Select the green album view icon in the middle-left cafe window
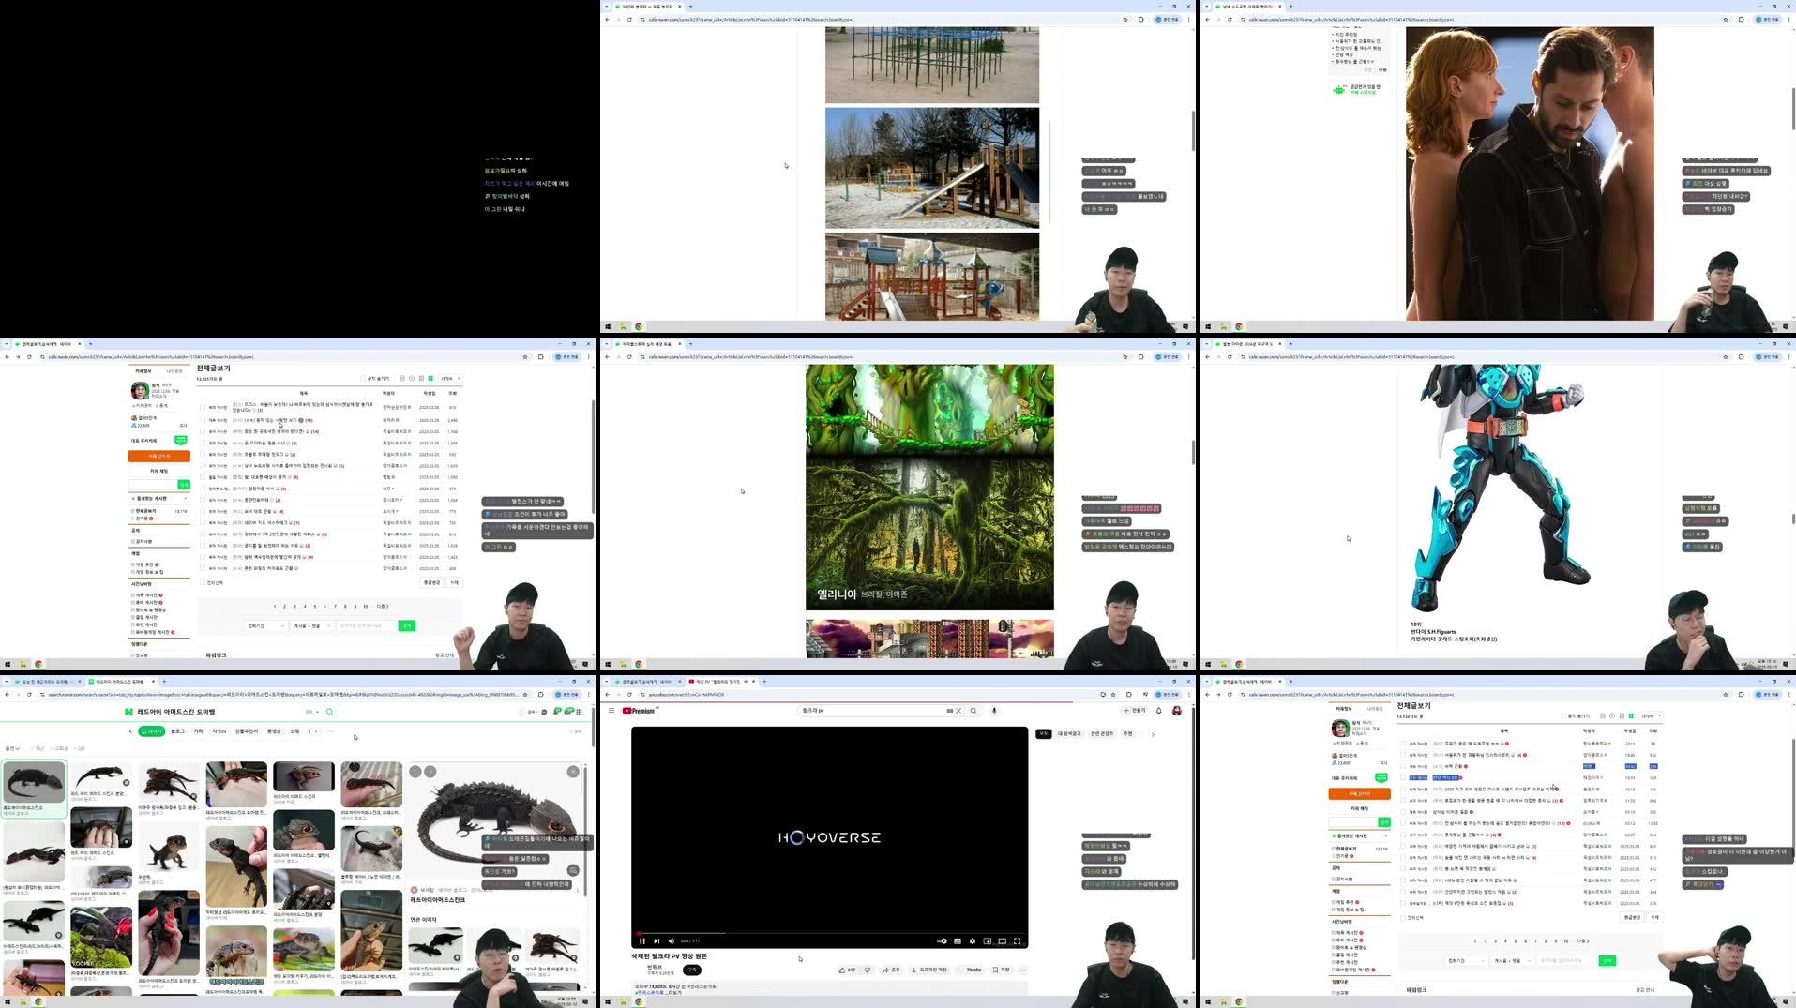 (x=430, y=379)
